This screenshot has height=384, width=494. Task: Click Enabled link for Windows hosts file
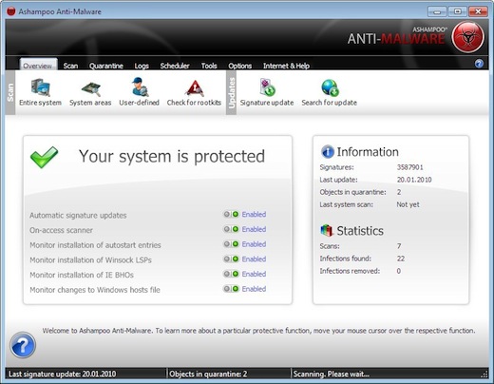coord(254,289)
